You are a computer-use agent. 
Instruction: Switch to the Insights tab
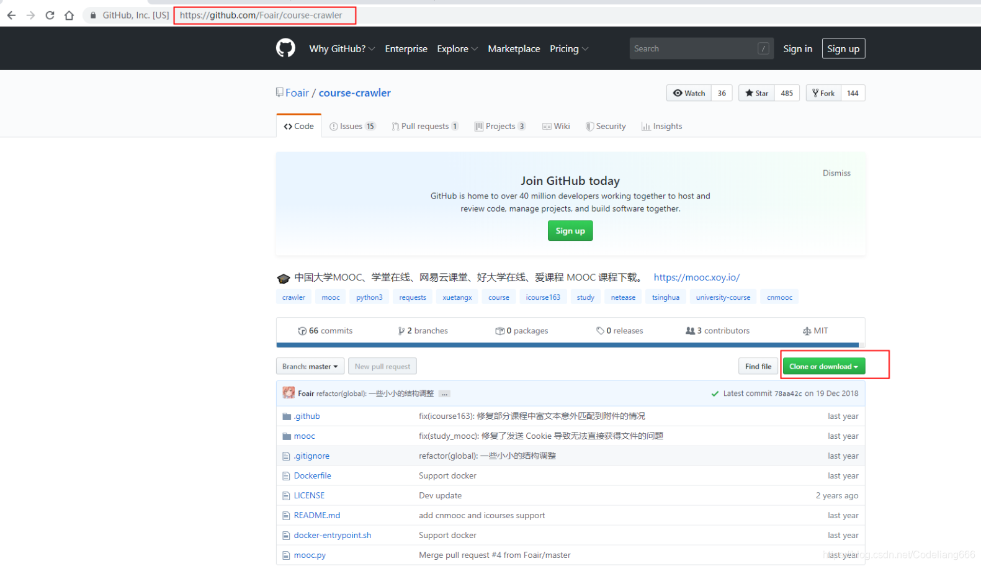click(x=662, y=126)
